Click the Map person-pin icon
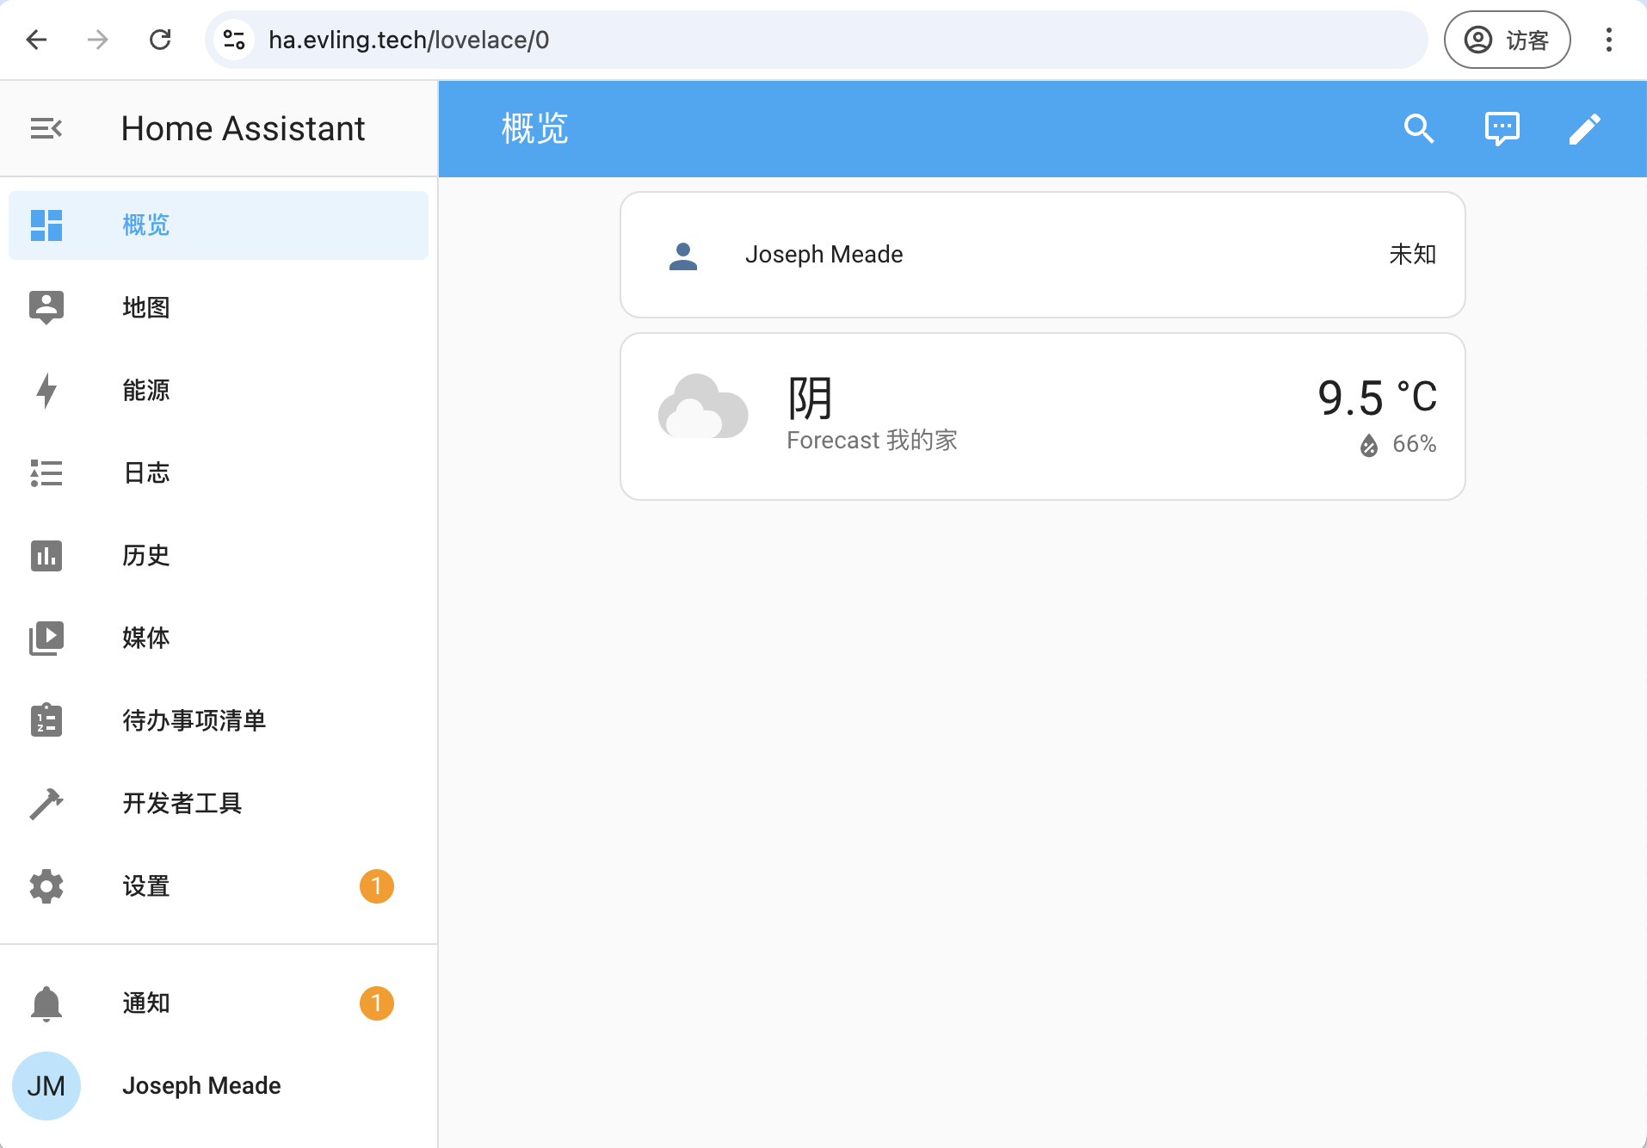This screenshot has width=1647, height=1148. [x=46, y=307]
